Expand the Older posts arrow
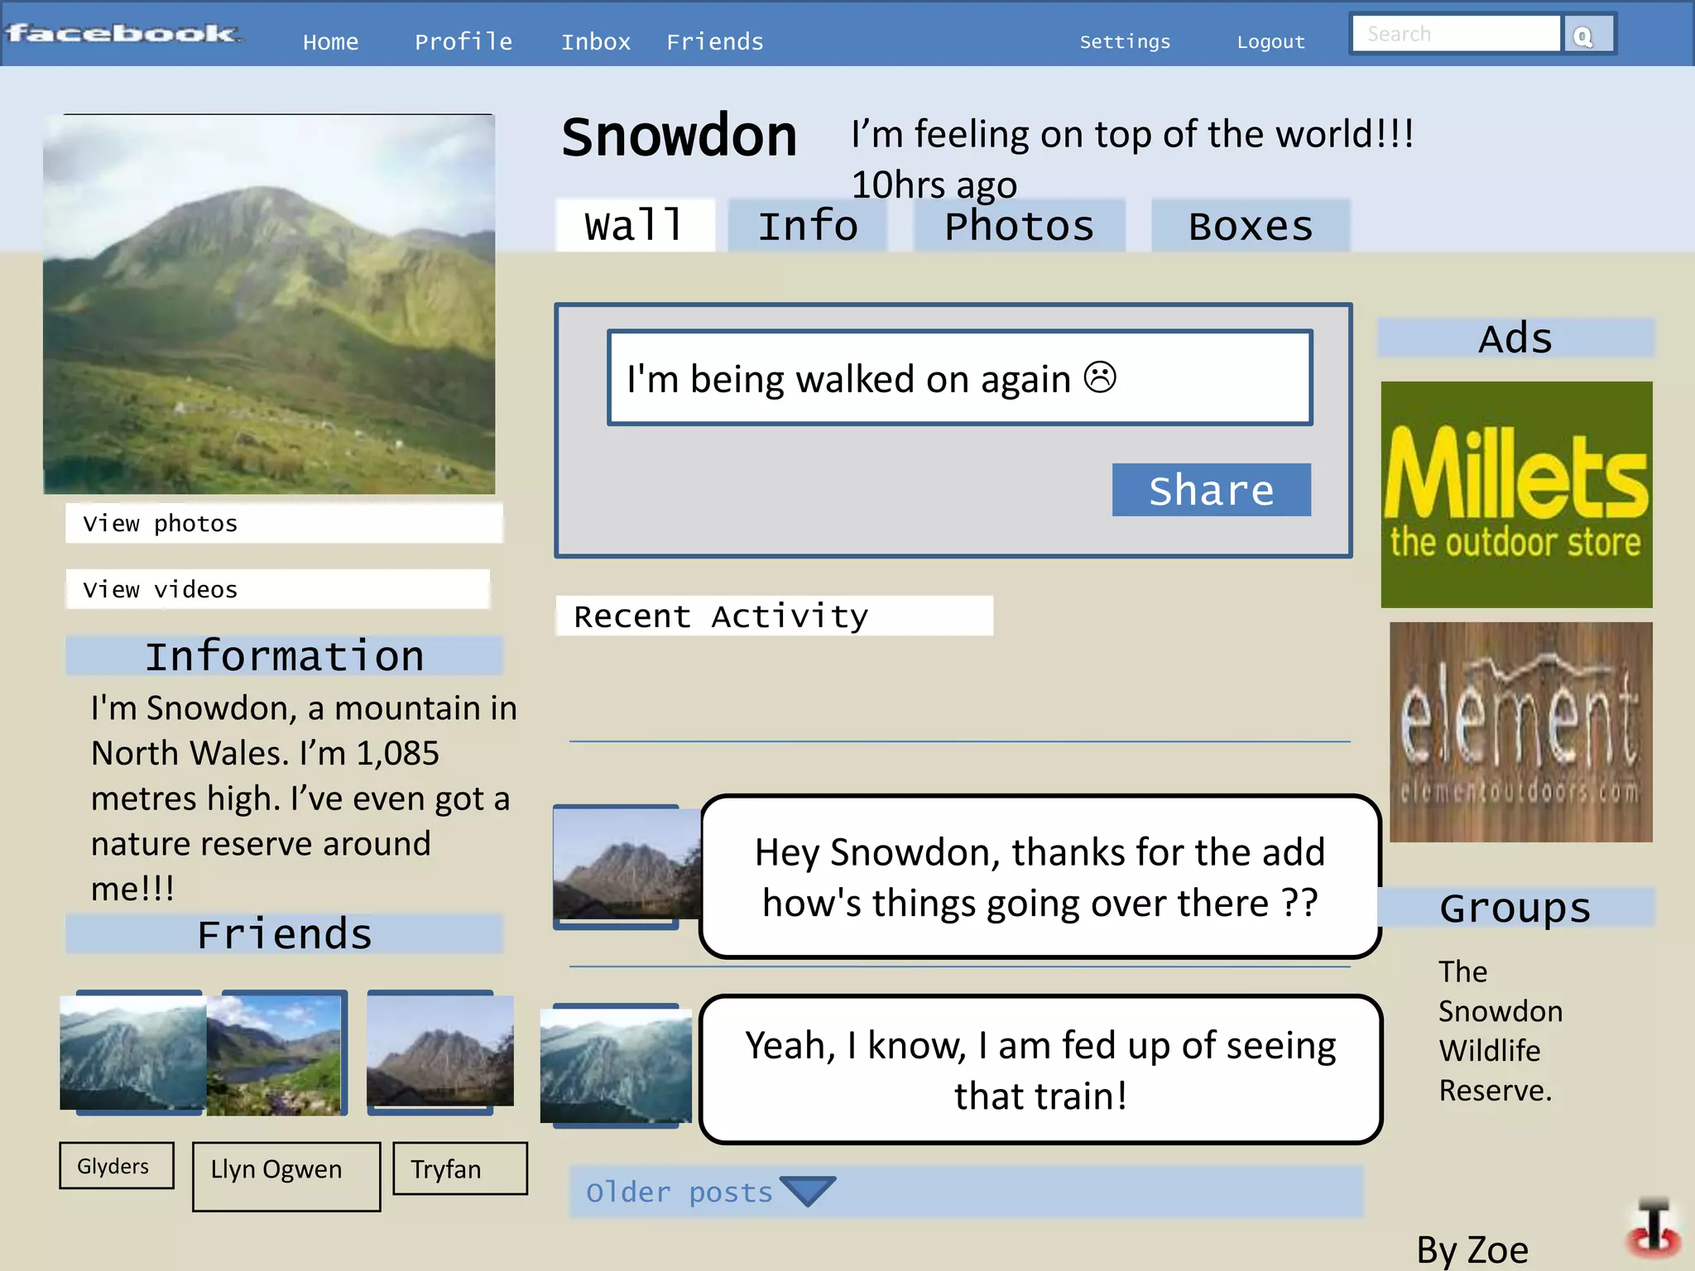This screenshot has height=1271, width=1695. coord(807,1192)
